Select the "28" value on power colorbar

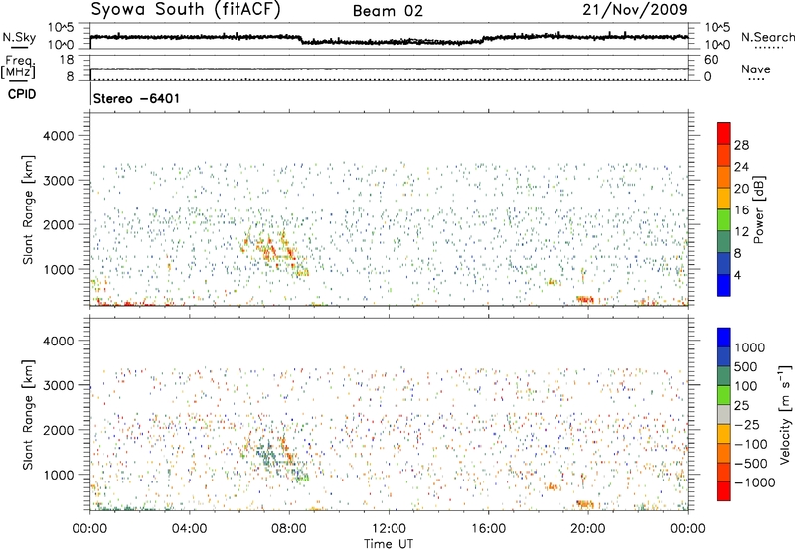tap(741, 145)
